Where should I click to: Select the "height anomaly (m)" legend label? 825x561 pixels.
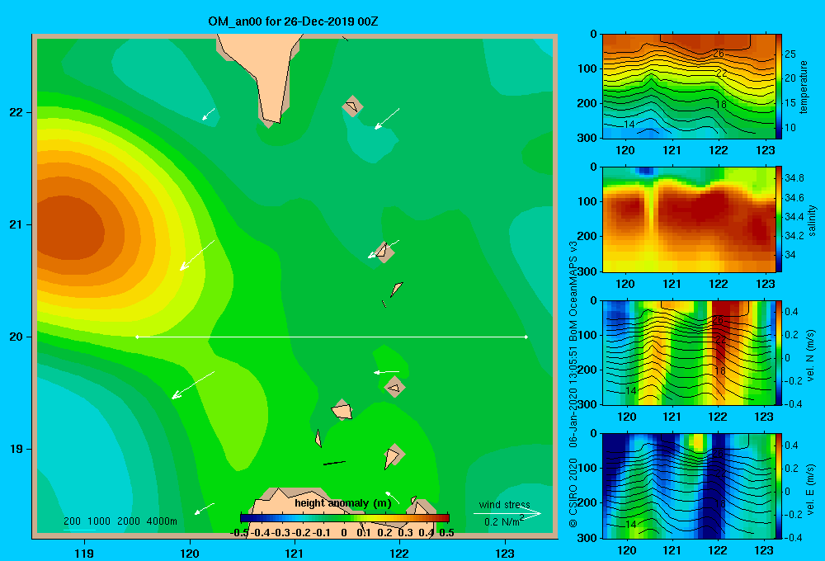pyautogui.click(x=343, y=503)
